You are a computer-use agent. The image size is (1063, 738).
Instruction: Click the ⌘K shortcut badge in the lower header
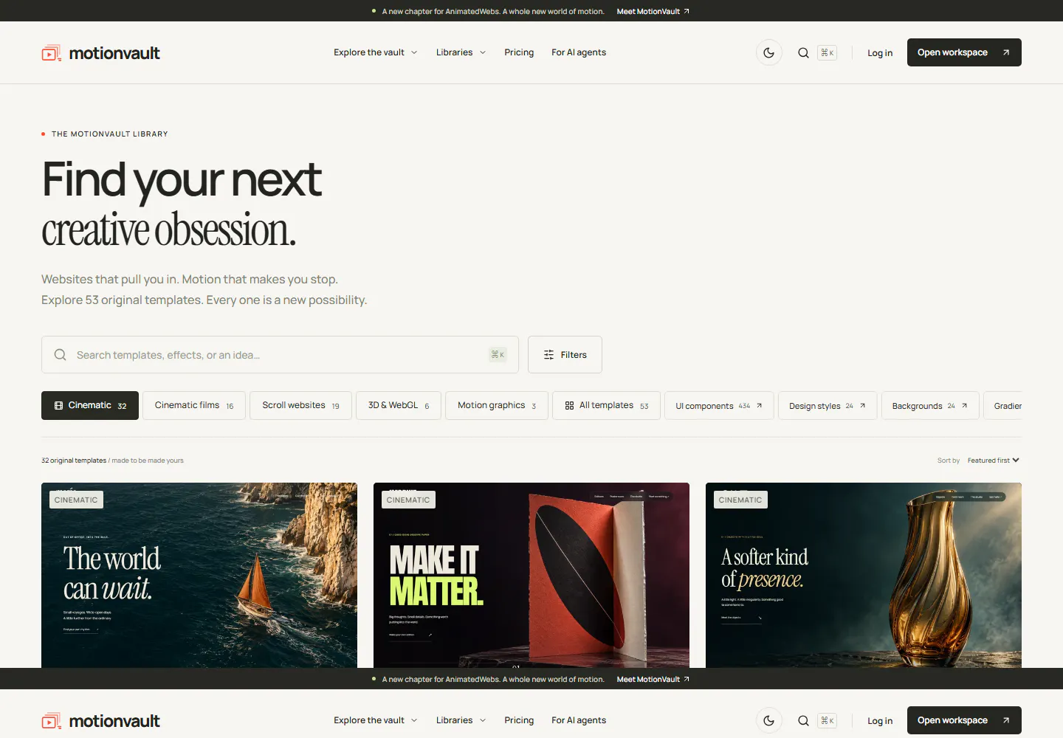pyautogui.click(x=828, y=720)
